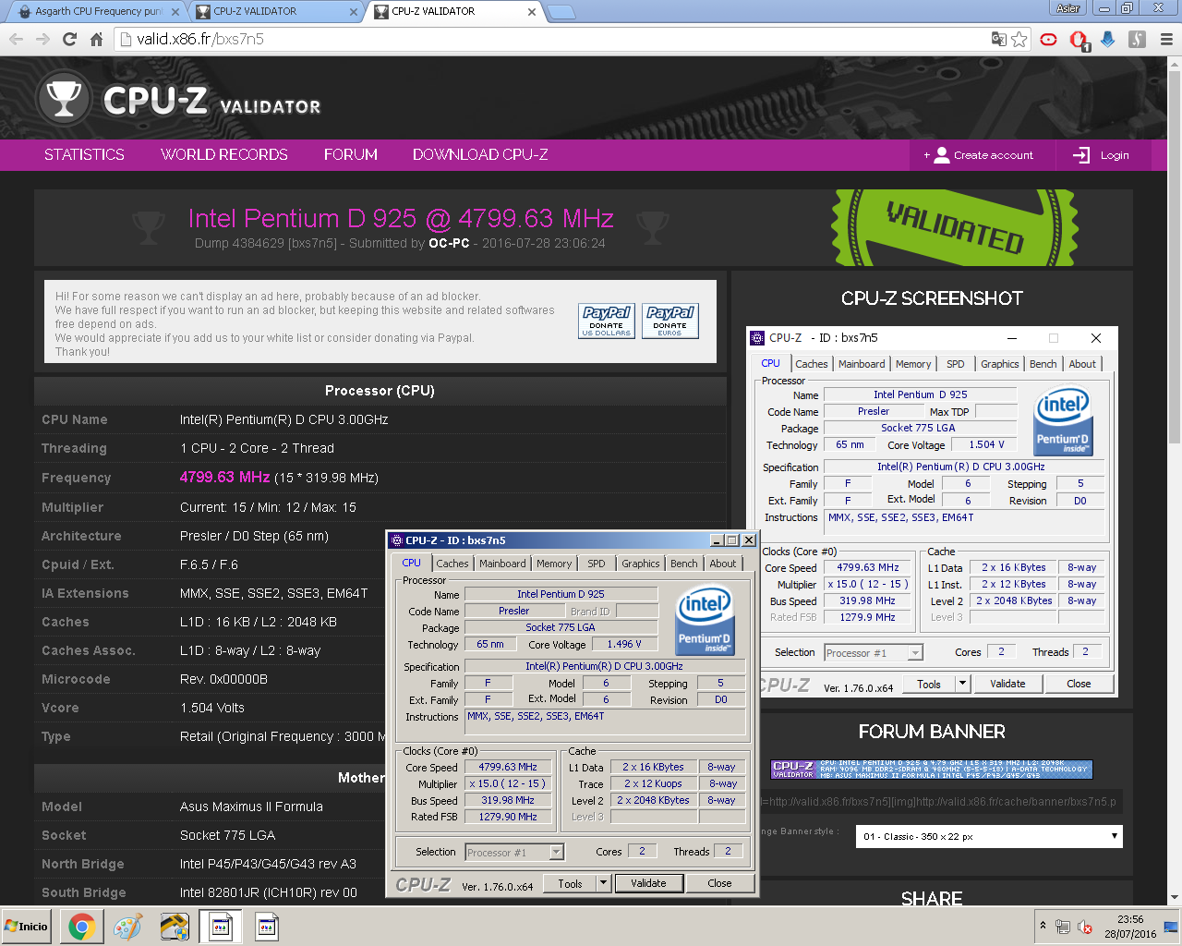Select the first CPU-Z VALIDATOR browser tab
1182x946 pixels.
pyautogui.click(x=276, y=11)
